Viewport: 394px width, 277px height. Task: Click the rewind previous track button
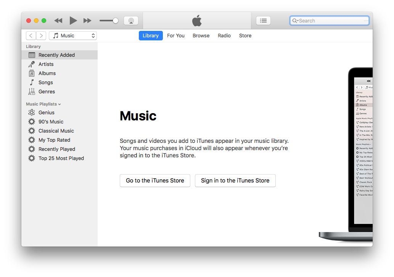click(58, 21)
